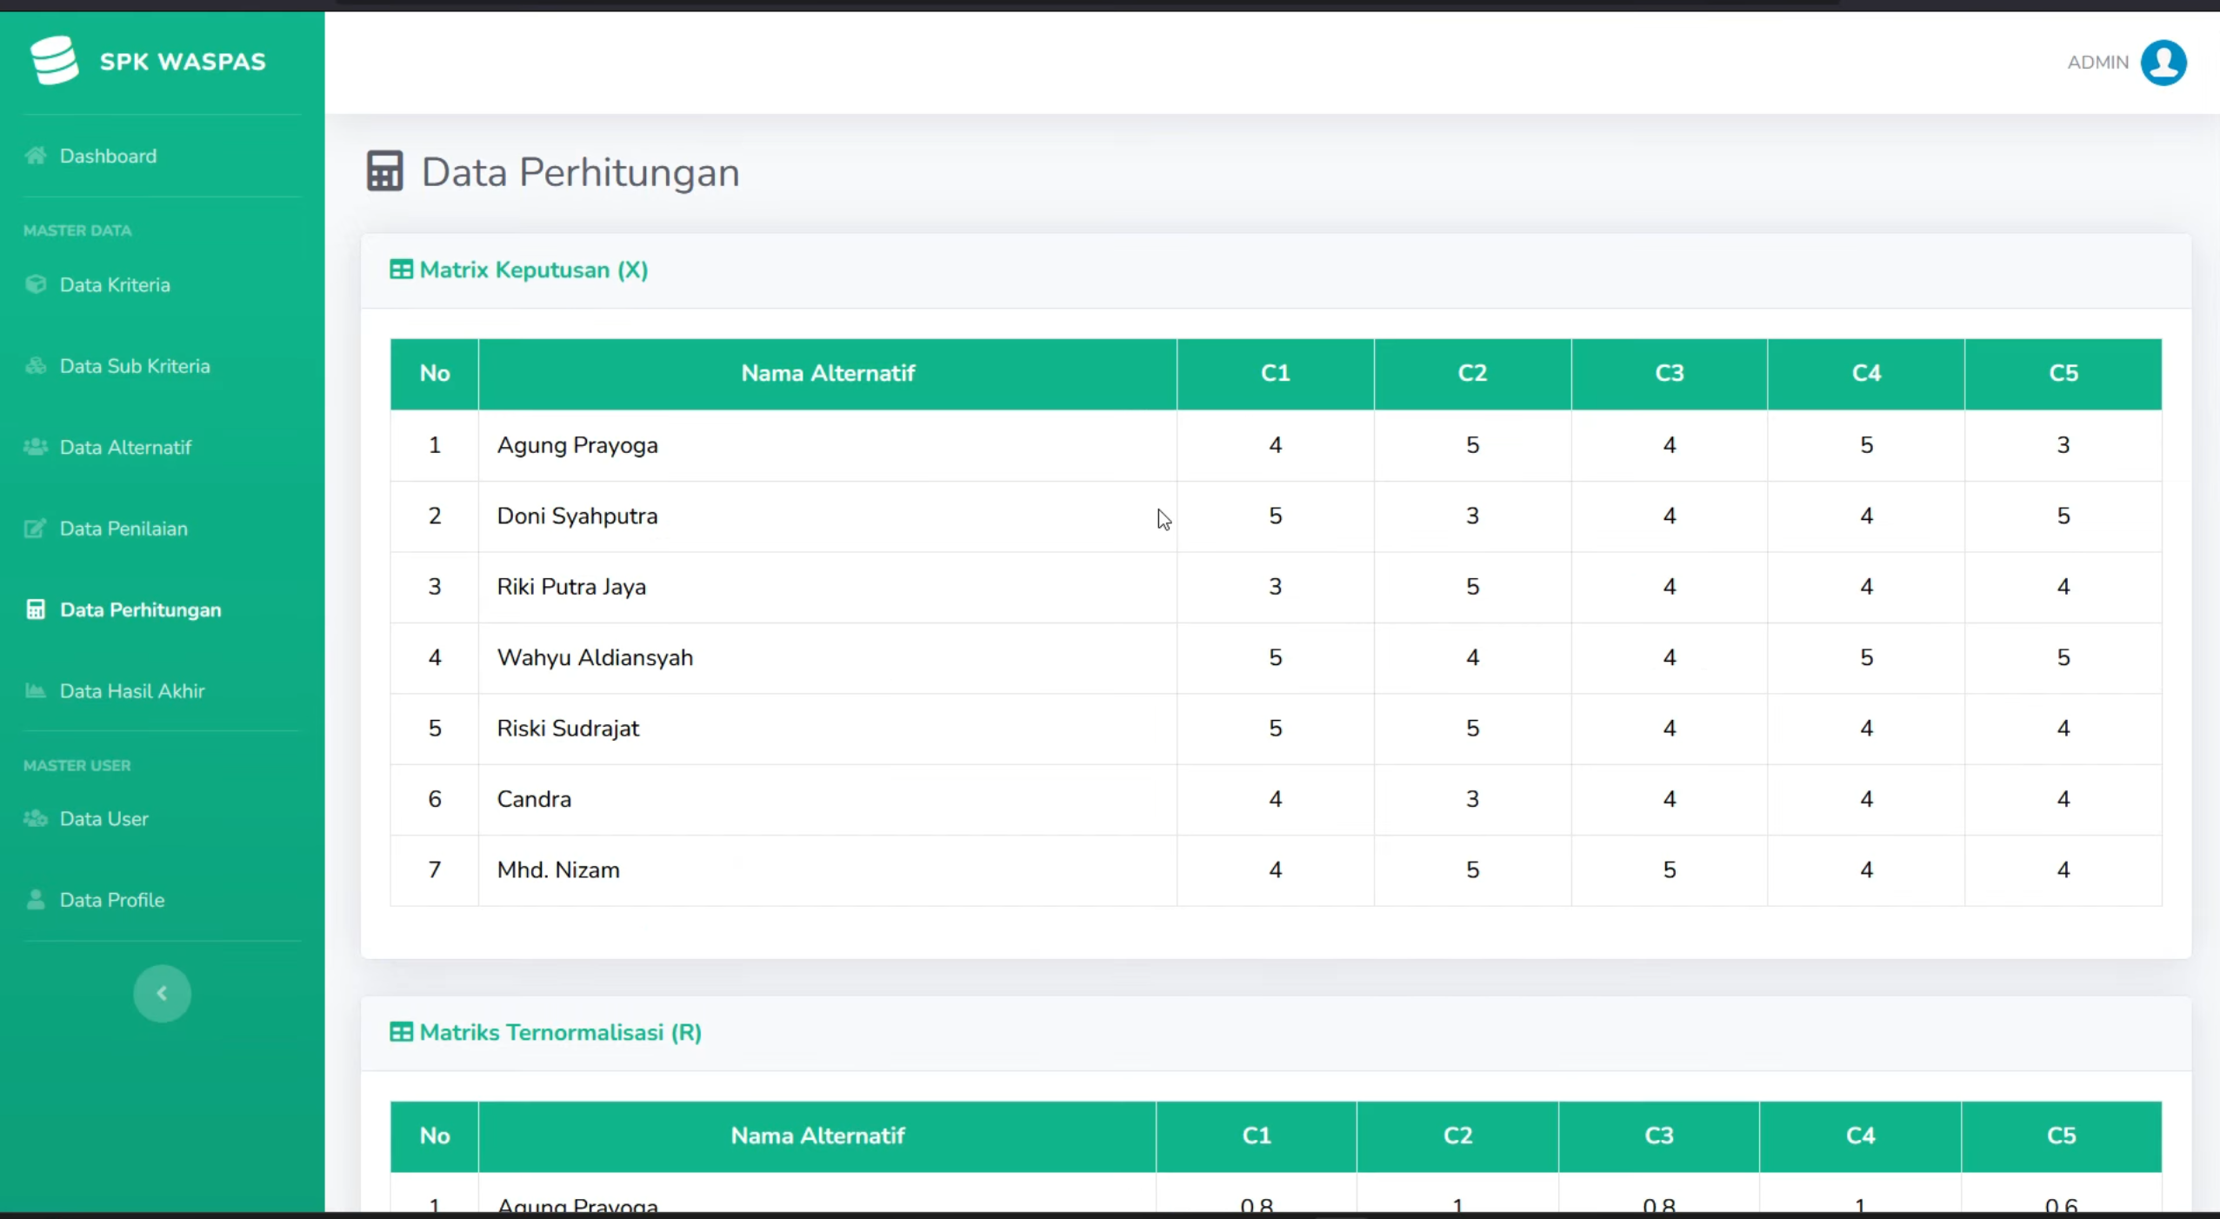The height and width of the screenshot is (1219, 2220).
Task: Click the Matrix Keputusan (X) heading
Action: point(533,270)
